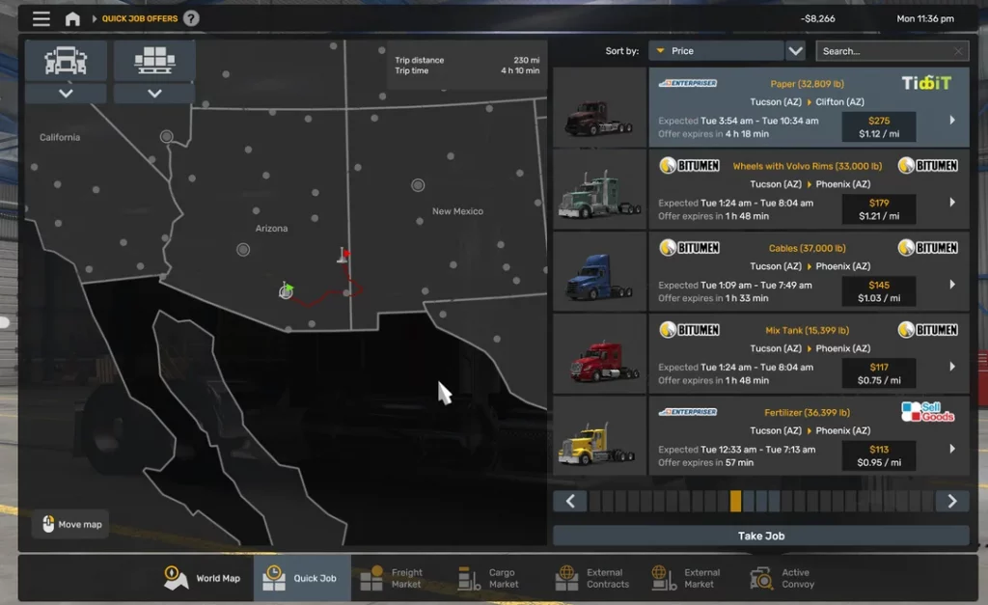
Task: Open the Cargo Market icon
Action: click(468, 578)
